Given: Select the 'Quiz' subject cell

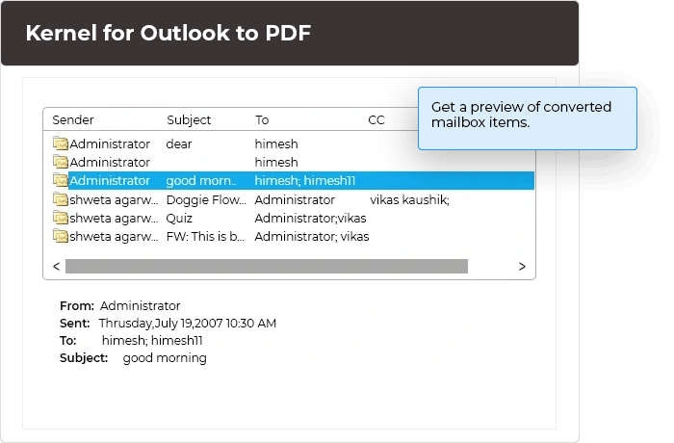Looking at the screenshot, I should (x=179, y=218).
